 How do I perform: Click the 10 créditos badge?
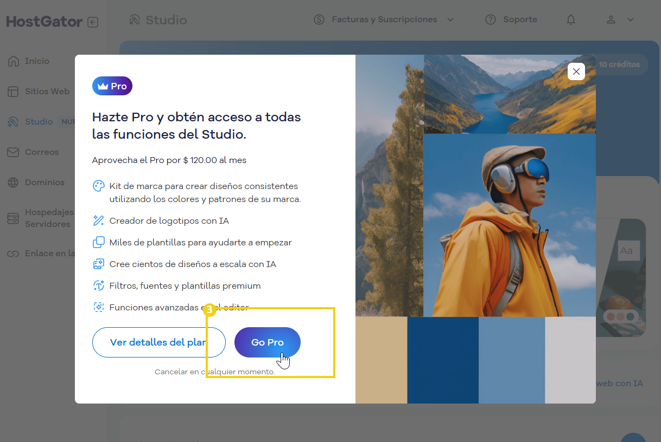619,64
